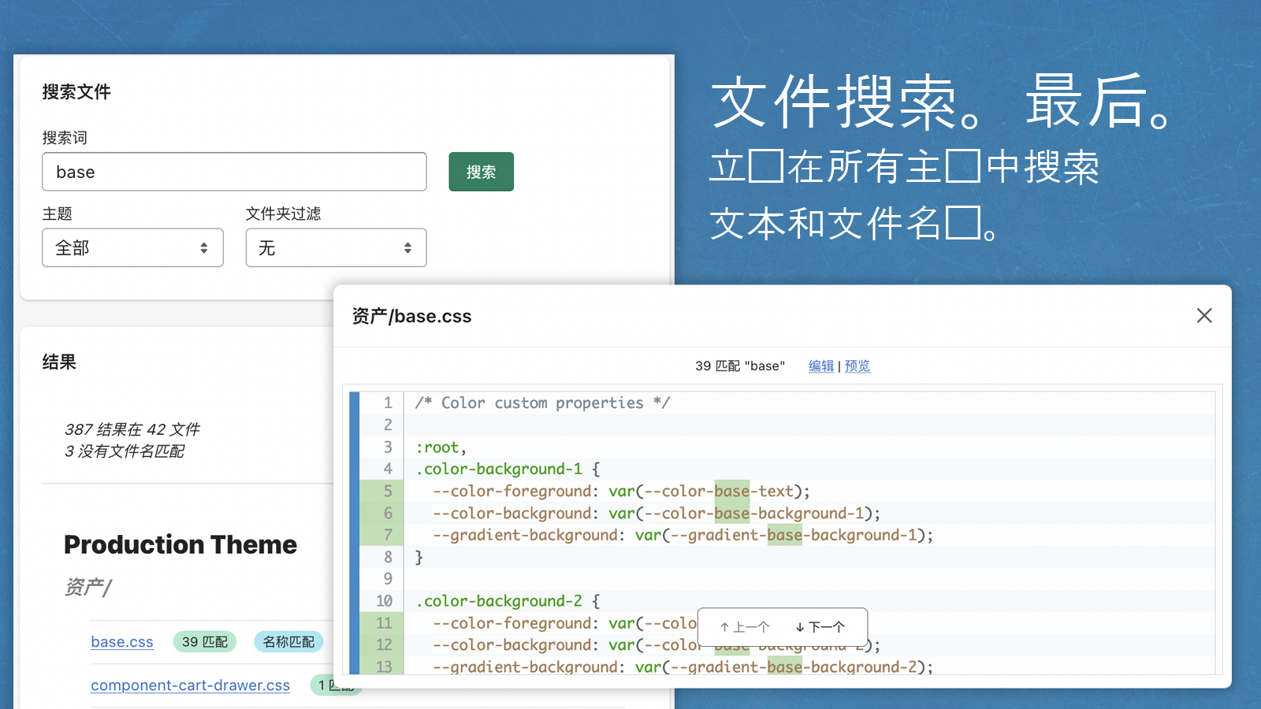Jump to next match with 下一个

(x=820, y=627)
